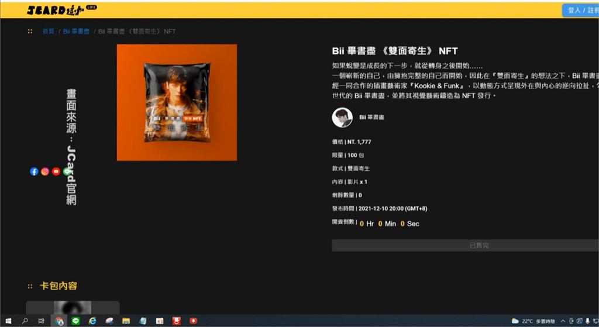Click the Bii 畢書盡 creator name
The image size is (599, 327).
371,117
